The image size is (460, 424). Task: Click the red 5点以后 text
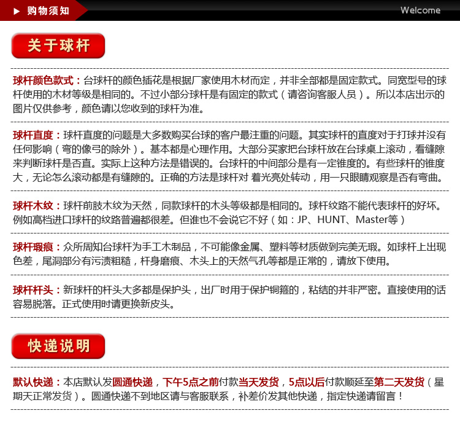pyautogui.click(x=307, y=382)
